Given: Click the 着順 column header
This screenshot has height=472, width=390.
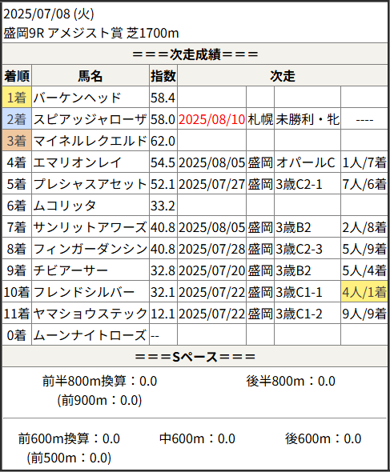Looking at the screenshot, I should tap(17, 76).
